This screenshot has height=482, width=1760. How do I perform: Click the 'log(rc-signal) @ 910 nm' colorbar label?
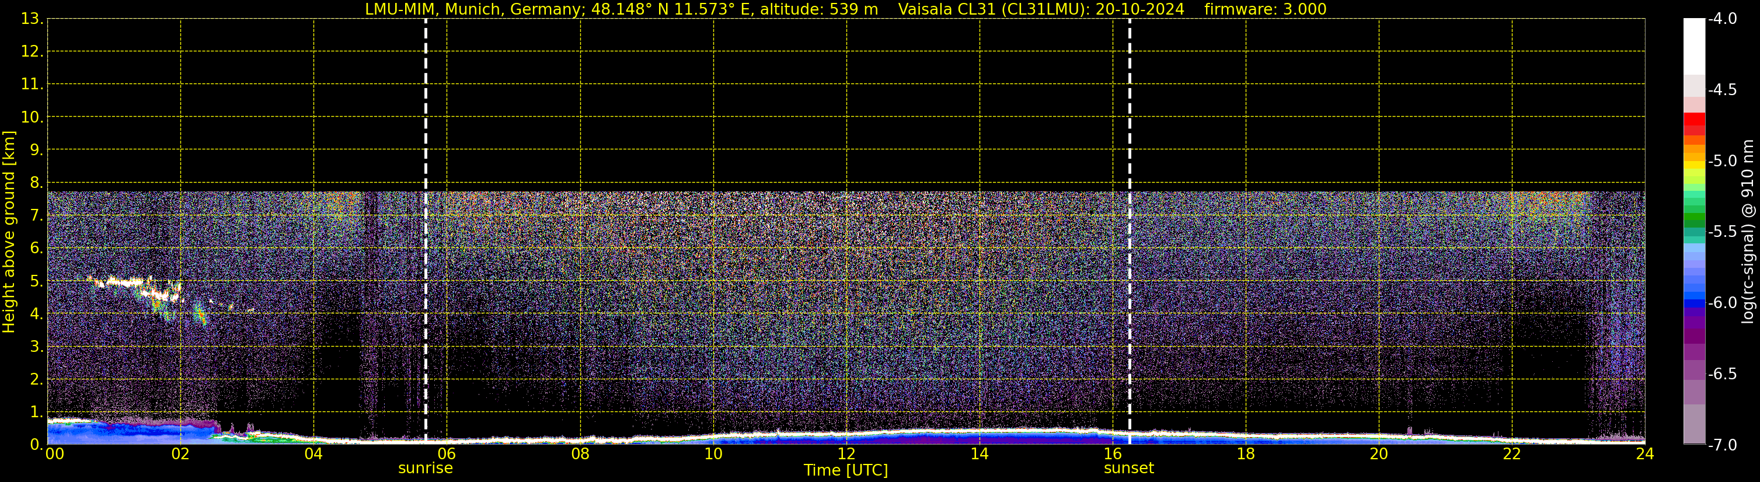coord(1748,232)
